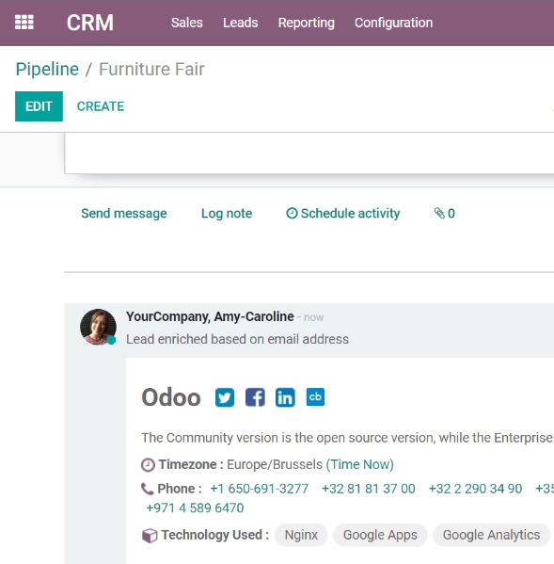Open the attachments paperclip counter
This screenshot has height=564, width=554.
444,214
